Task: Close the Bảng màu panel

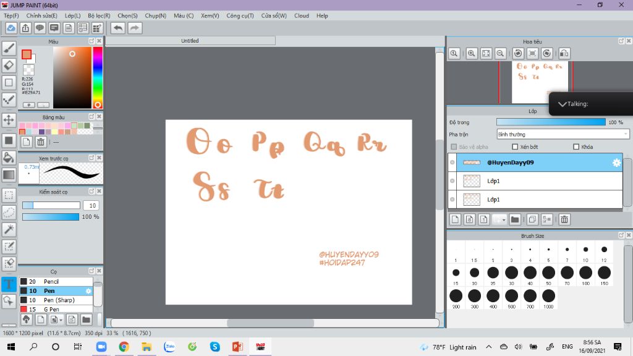Action: [x=99, y=117]
